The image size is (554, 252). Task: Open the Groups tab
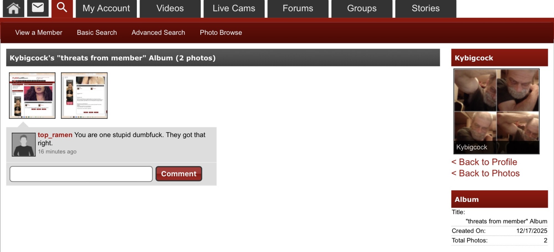point(362,9)
